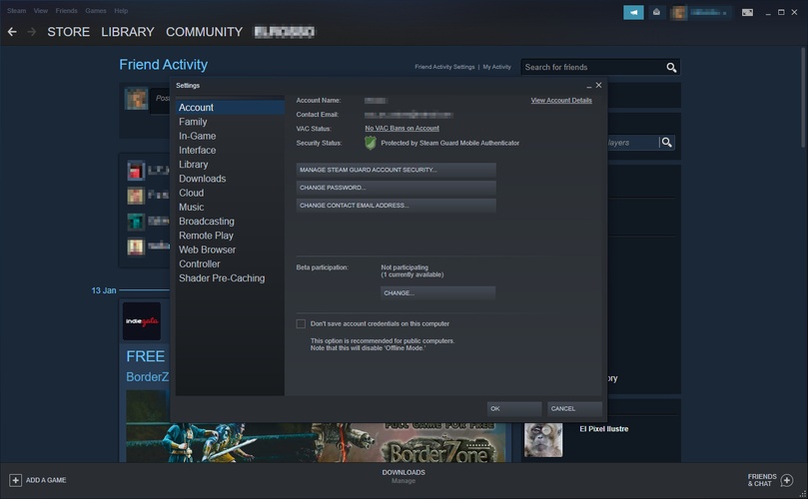Switch to Big Picture mode icon
Viewport: 808px width, 499px height.
(747, 12)
